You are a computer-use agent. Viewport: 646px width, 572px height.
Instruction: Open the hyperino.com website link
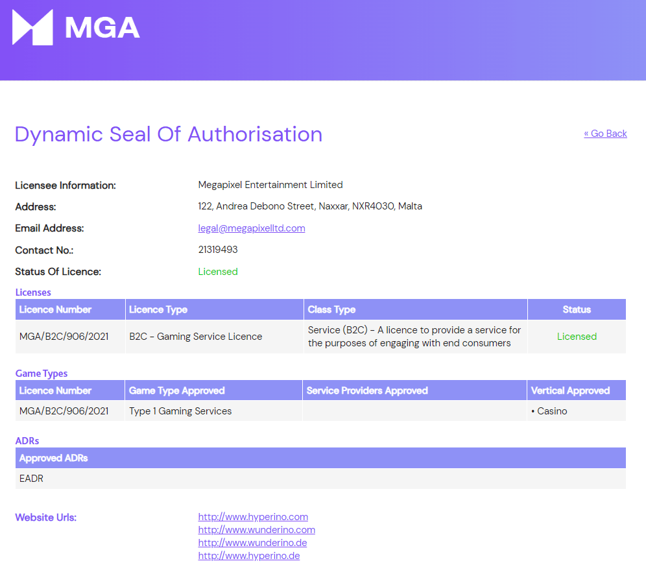253,516
